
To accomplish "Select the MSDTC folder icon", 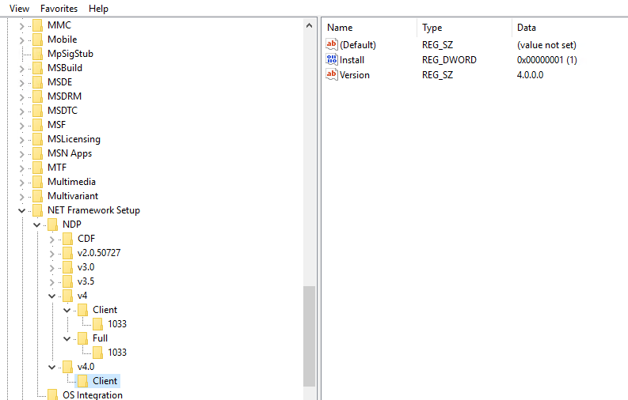I will [x=38, y=111].
